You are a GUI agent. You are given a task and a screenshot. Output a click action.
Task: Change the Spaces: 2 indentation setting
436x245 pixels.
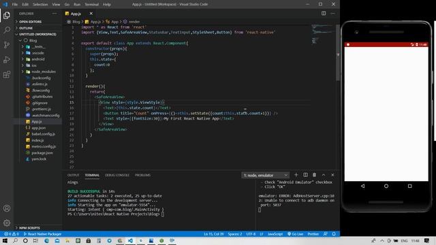click(235, 234)
